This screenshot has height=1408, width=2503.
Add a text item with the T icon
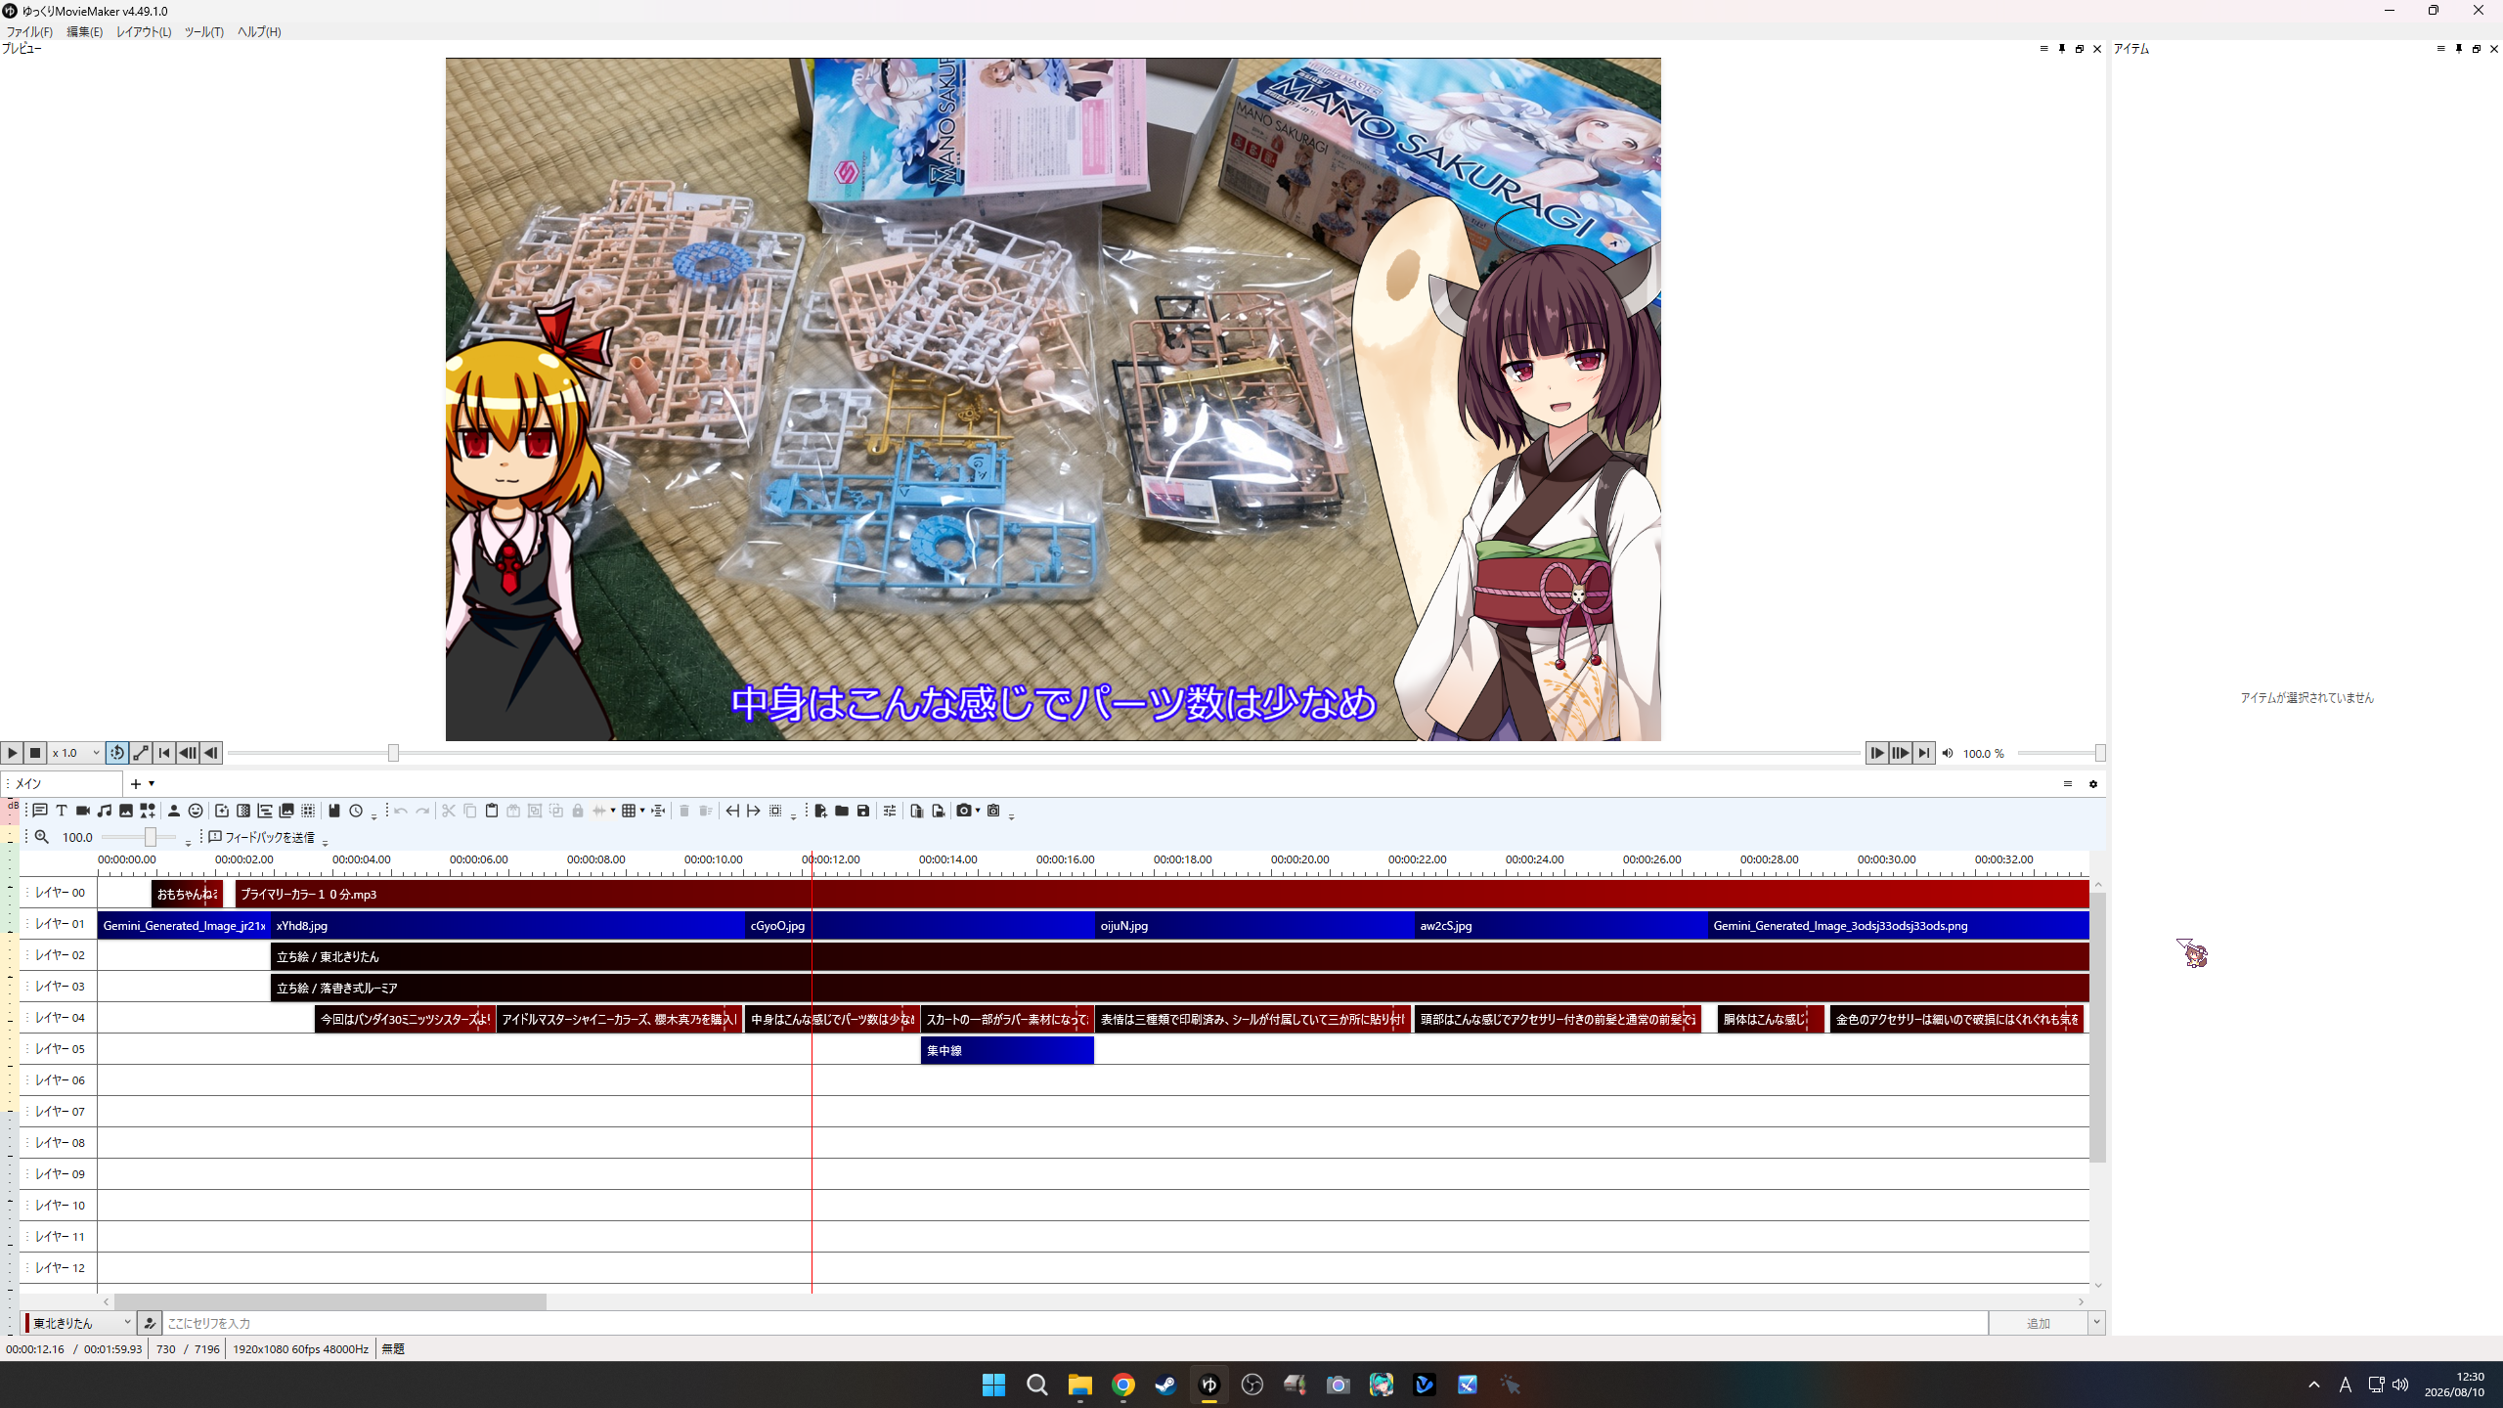click(62, 811)
